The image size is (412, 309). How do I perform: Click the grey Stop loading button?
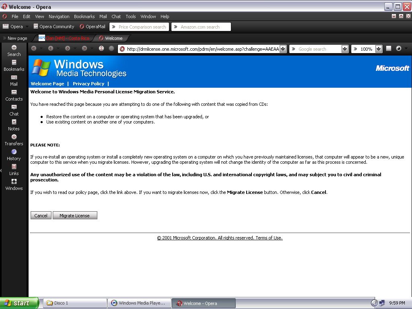click(111, 48)
